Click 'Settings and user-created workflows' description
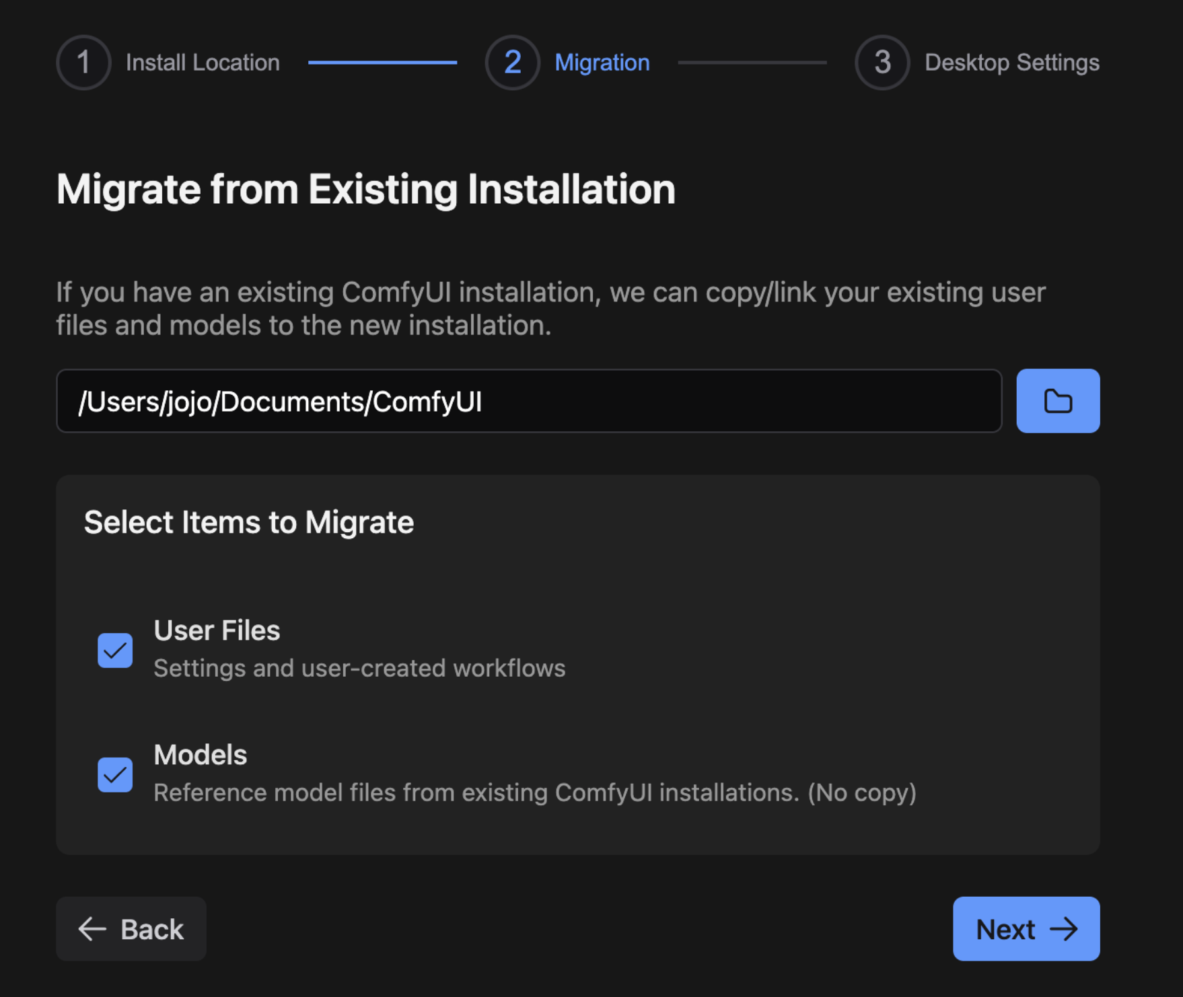The image size is (1183, 997). point(359,668)
